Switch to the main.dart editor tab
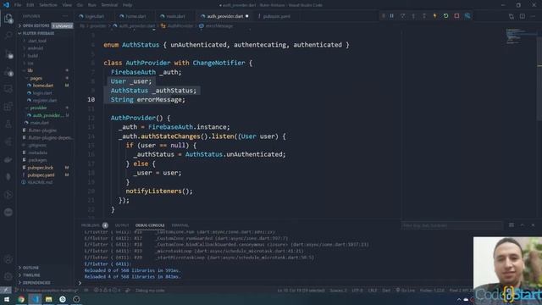The image size is (542, 305). (175, 16)
